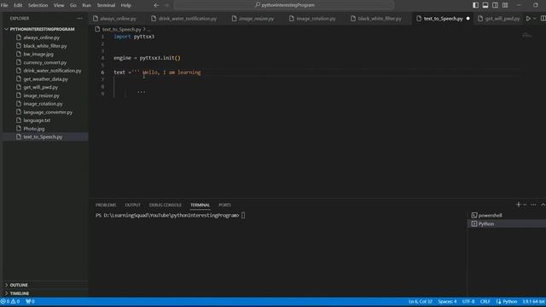Switch to drink_water_notification.py editor tab
Image resolution: width=546 pixels, height=307 pixels.
click(188, 19)
